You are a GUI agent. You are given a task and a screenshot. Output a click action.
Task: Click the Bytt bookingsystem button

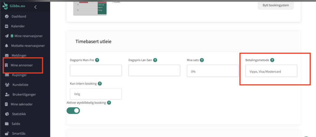pos(276,6)
